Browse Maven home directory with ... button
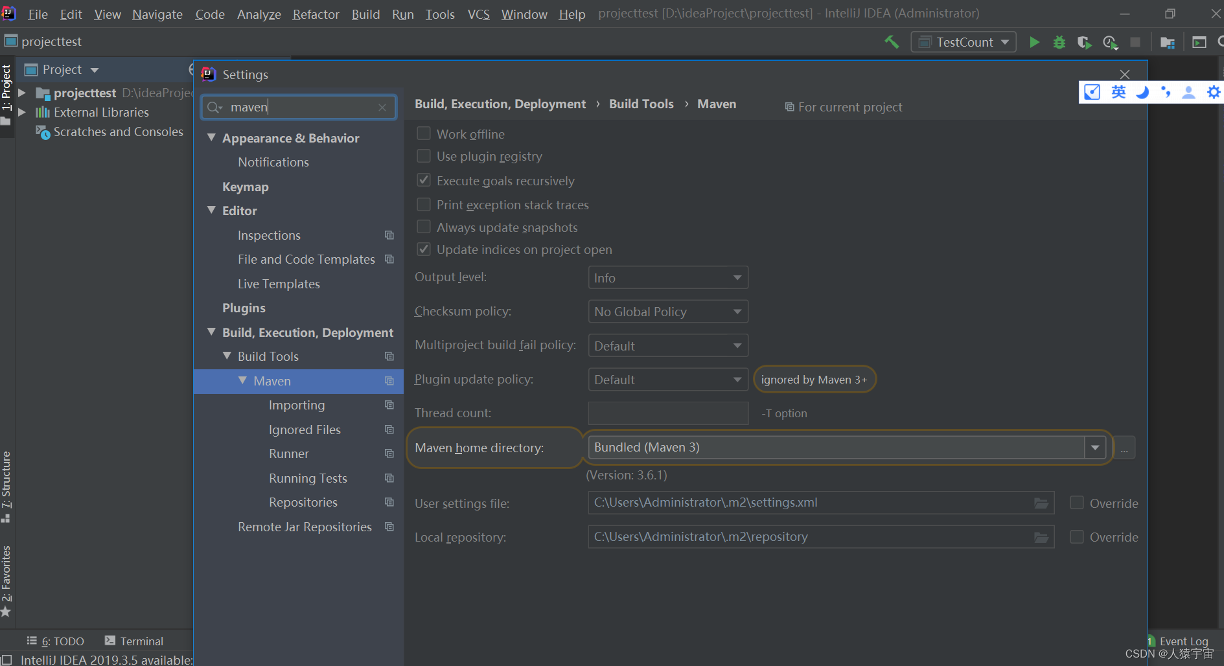 coord(1124,448)
